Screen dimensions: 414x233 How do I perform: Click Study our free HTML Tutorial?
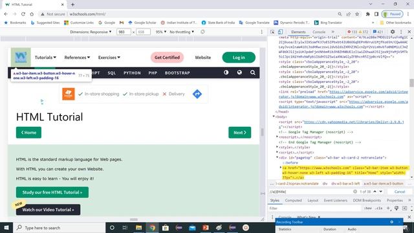point(52,192)
